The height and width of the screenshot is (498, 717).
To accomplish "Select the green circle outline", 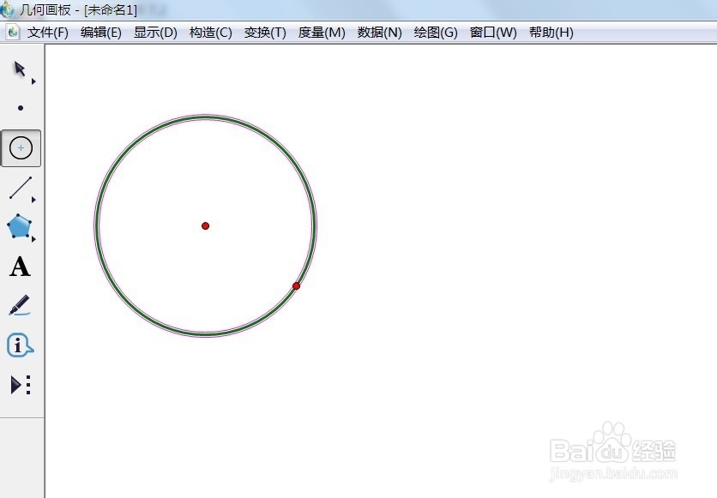I will (206, 117).
